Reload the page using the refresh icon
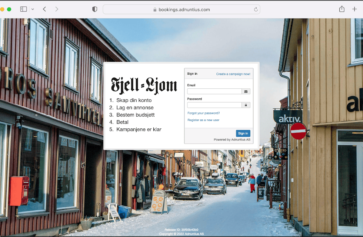 tap(256, 9)
